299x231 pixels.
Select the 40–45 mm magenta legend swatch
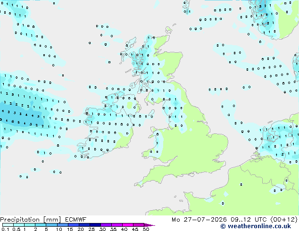[128, 225]
